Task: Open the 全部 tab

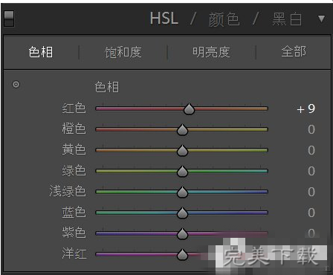Action: pyautogui.click(x=294, y=51)
